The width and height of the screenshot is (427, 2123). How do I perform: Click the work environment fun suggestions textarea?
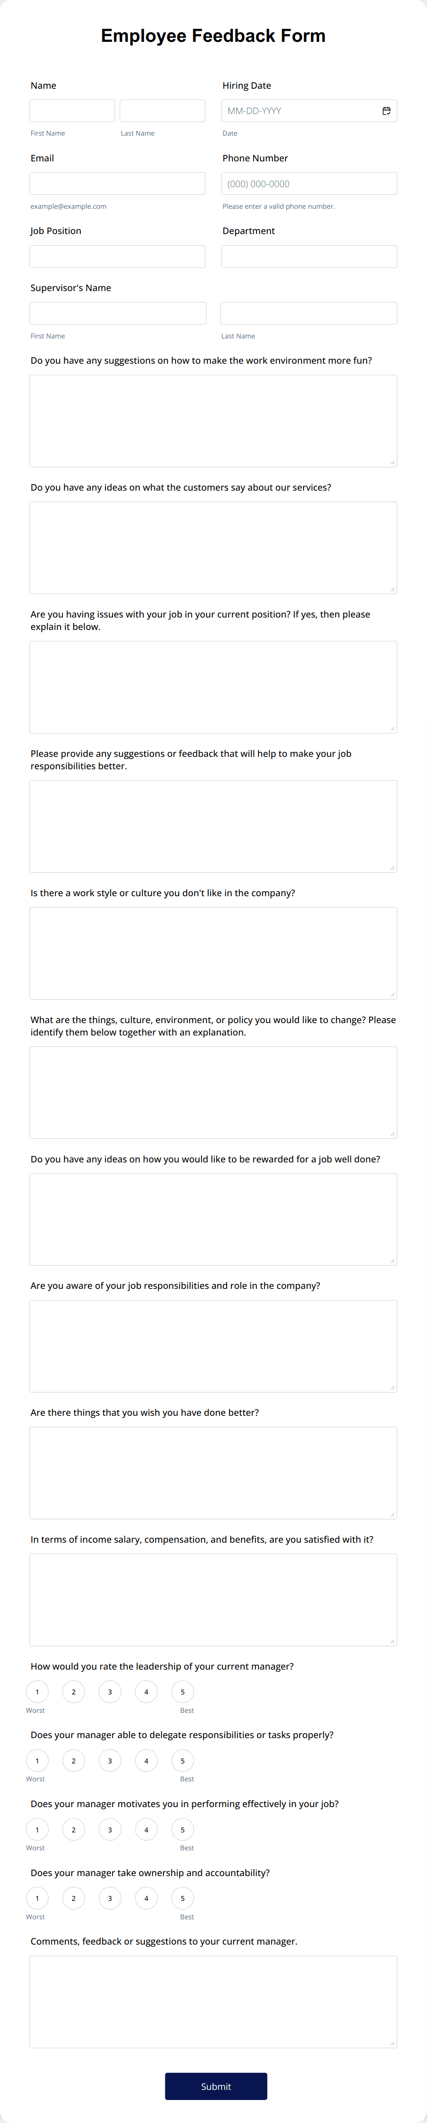pos(213,421)
